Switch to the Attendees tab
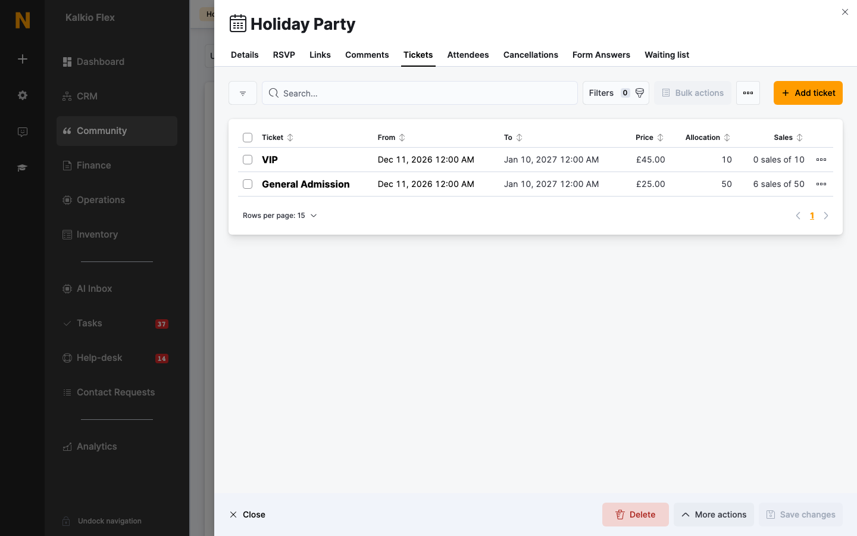 pos(468,55)
